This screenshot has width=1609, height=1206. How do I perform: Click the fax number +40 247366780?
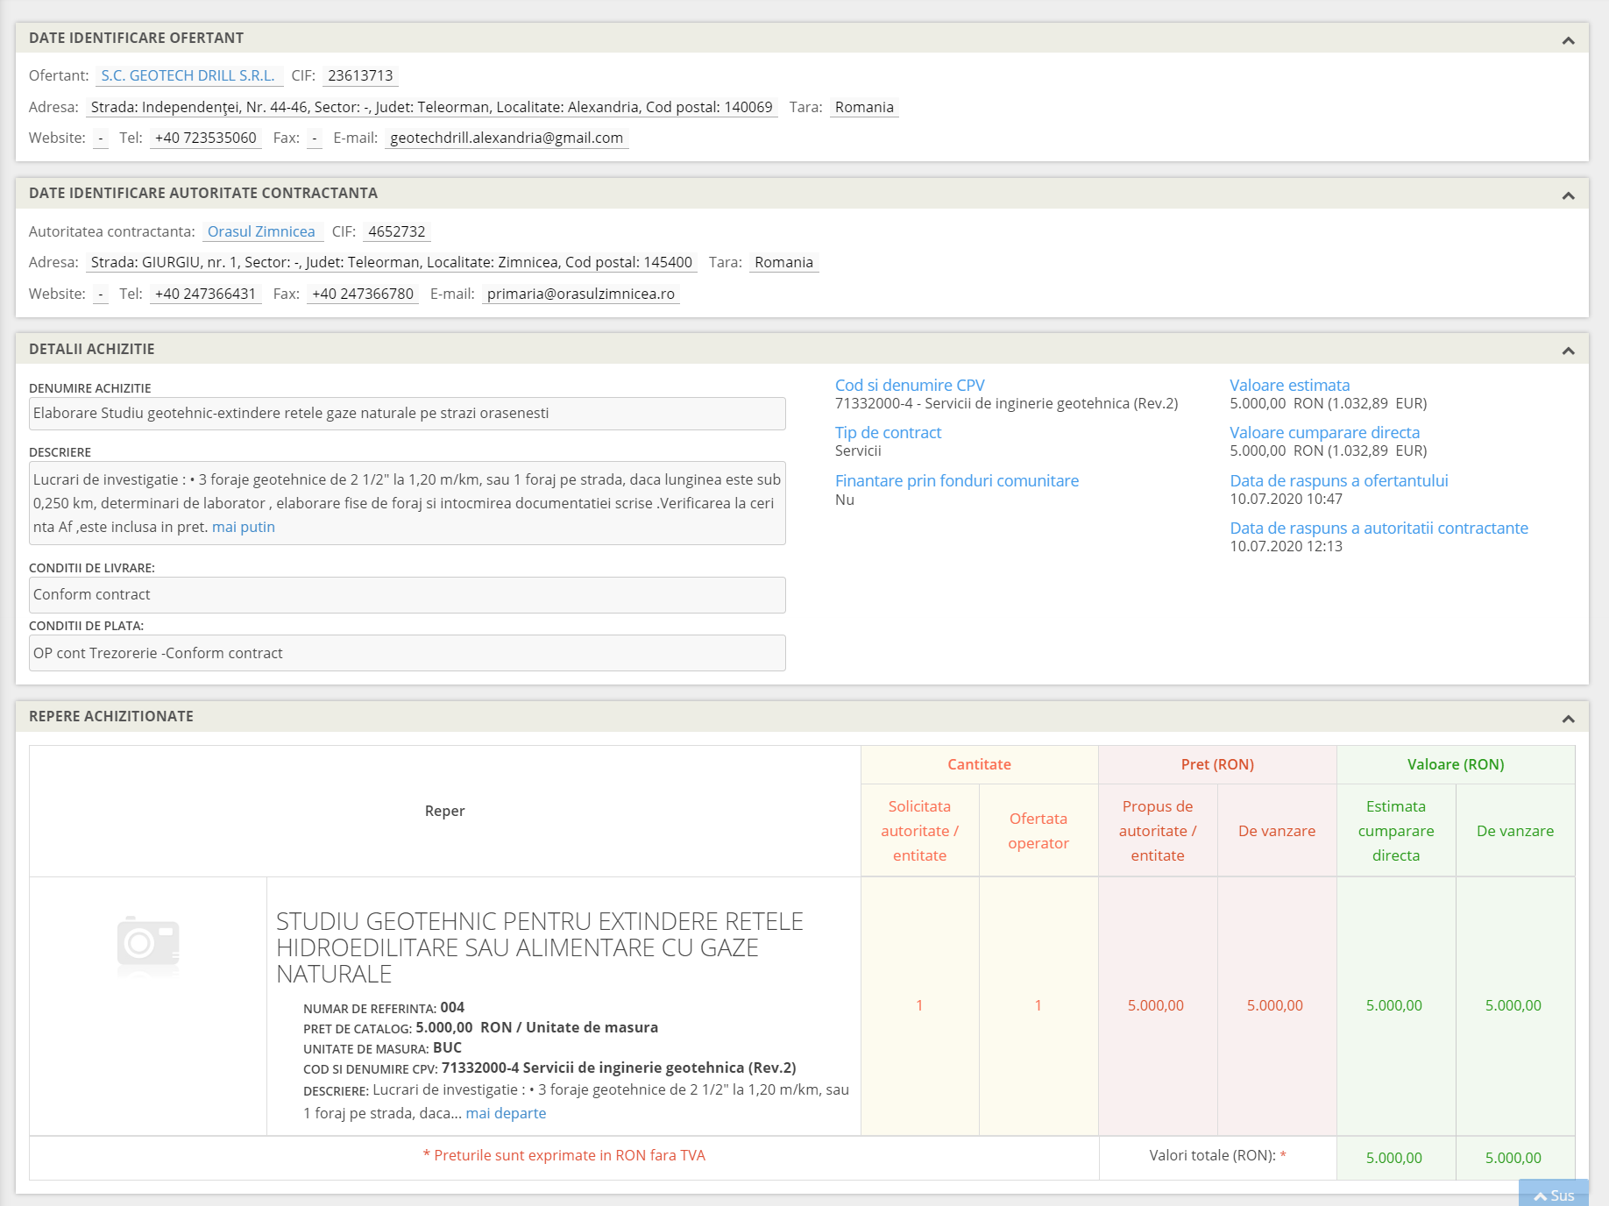[x=363, y=294]
